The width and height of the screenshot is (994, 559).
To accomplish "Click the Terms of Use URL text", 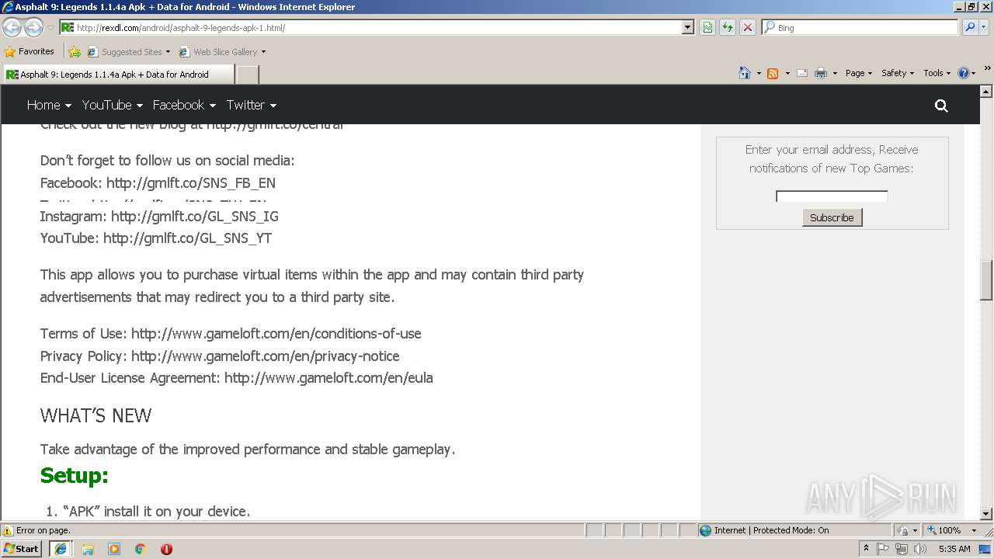I will 276,334.
